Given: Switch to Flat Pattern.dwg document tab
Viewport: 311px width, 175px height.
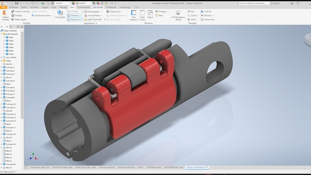Looking at the screenshot, I should point(154,167).
